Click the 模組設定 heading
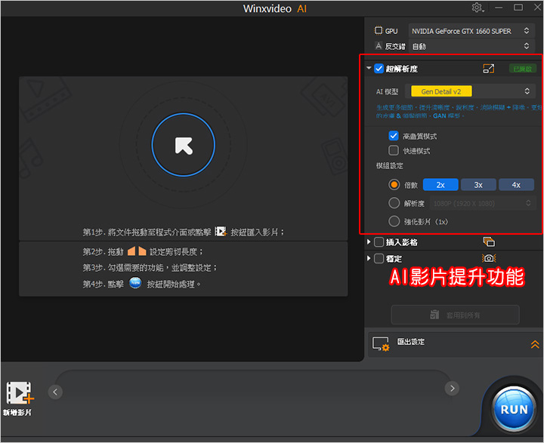 tap(390, 166)
